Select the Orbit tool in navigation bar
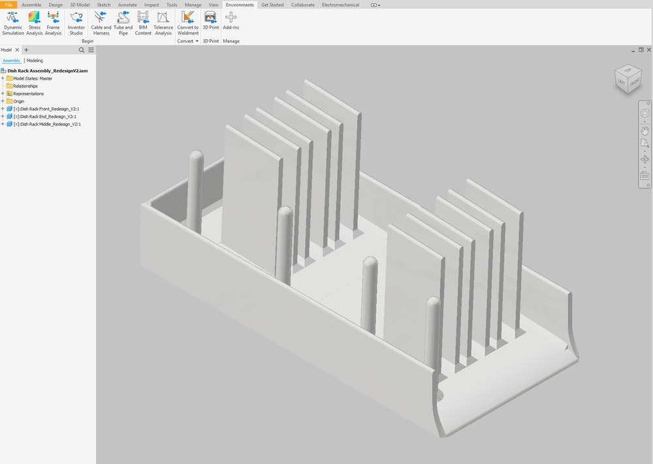653x464 pixels. [645, 159]
